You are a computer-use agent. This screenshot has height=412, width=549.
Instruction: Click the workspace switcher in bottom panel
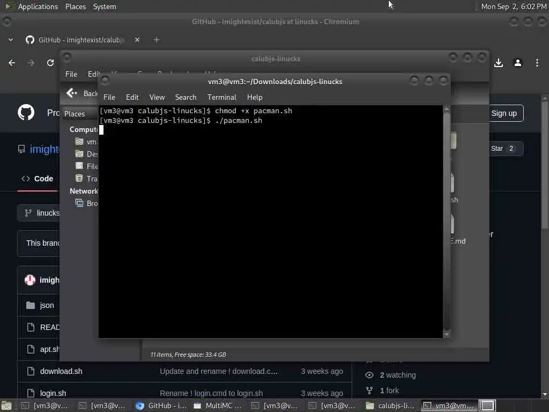(487, 406)
